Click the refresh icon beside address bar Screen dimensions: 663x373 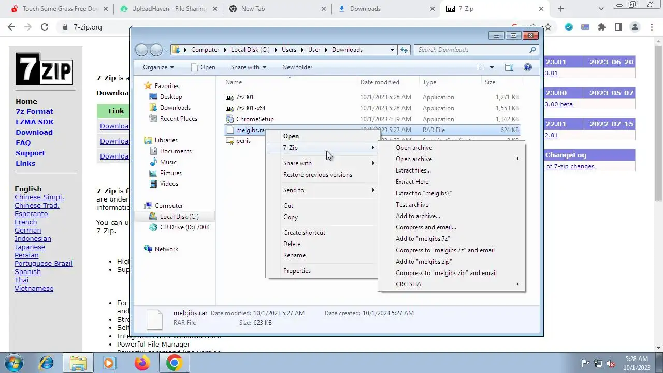405,50
